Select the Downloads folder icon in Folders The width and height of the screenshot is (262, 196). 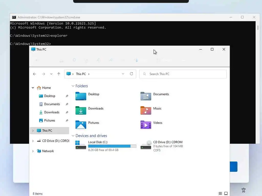(81, 111)
